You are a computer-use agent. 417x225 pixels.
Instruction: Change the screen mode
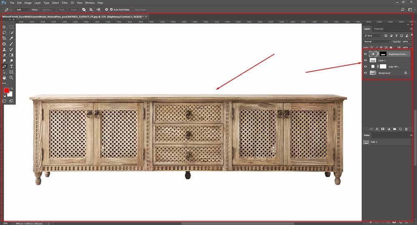click(11, 101)
